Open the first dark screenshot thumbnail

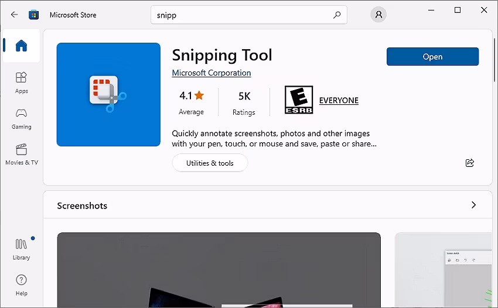pos(219,270)
